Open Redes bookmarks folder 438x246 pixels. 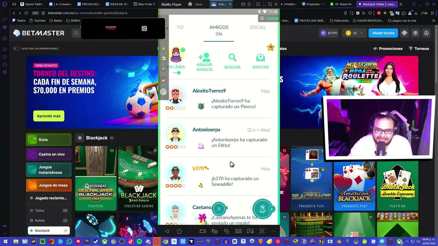[56, 20]
